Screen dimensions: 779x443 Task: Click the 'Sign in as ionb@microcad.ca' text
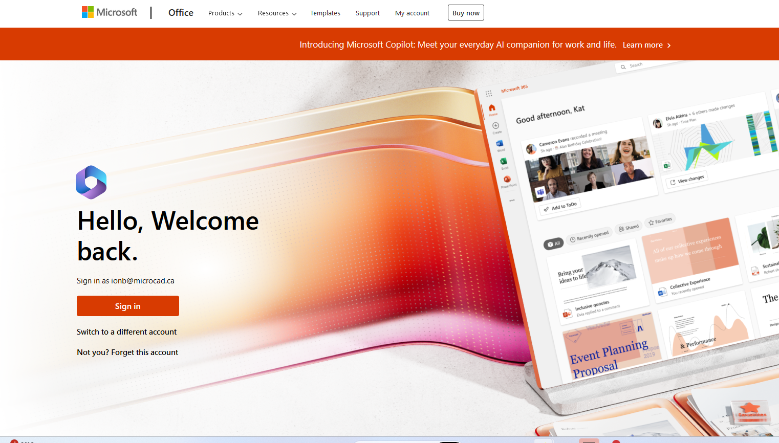(125, 281)
